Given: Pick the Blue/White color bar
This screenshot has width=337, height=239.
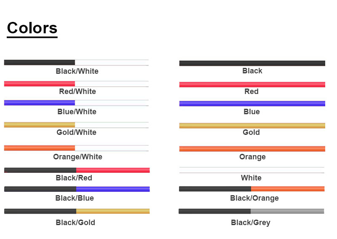Looking at the screenshot, I should [76, 102].
